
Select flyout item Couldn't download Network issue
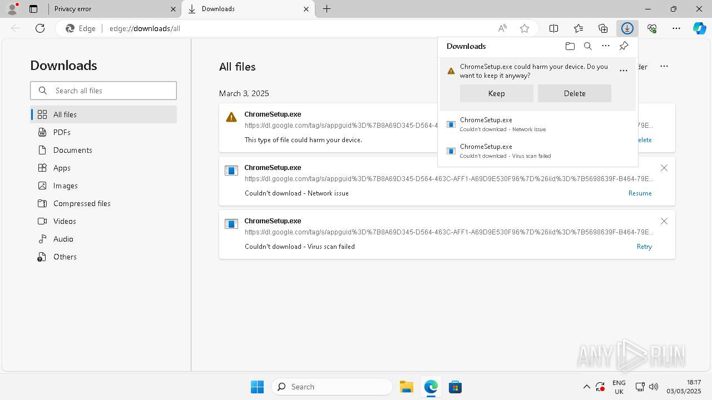pyautogui.click(x=537, y=124)
